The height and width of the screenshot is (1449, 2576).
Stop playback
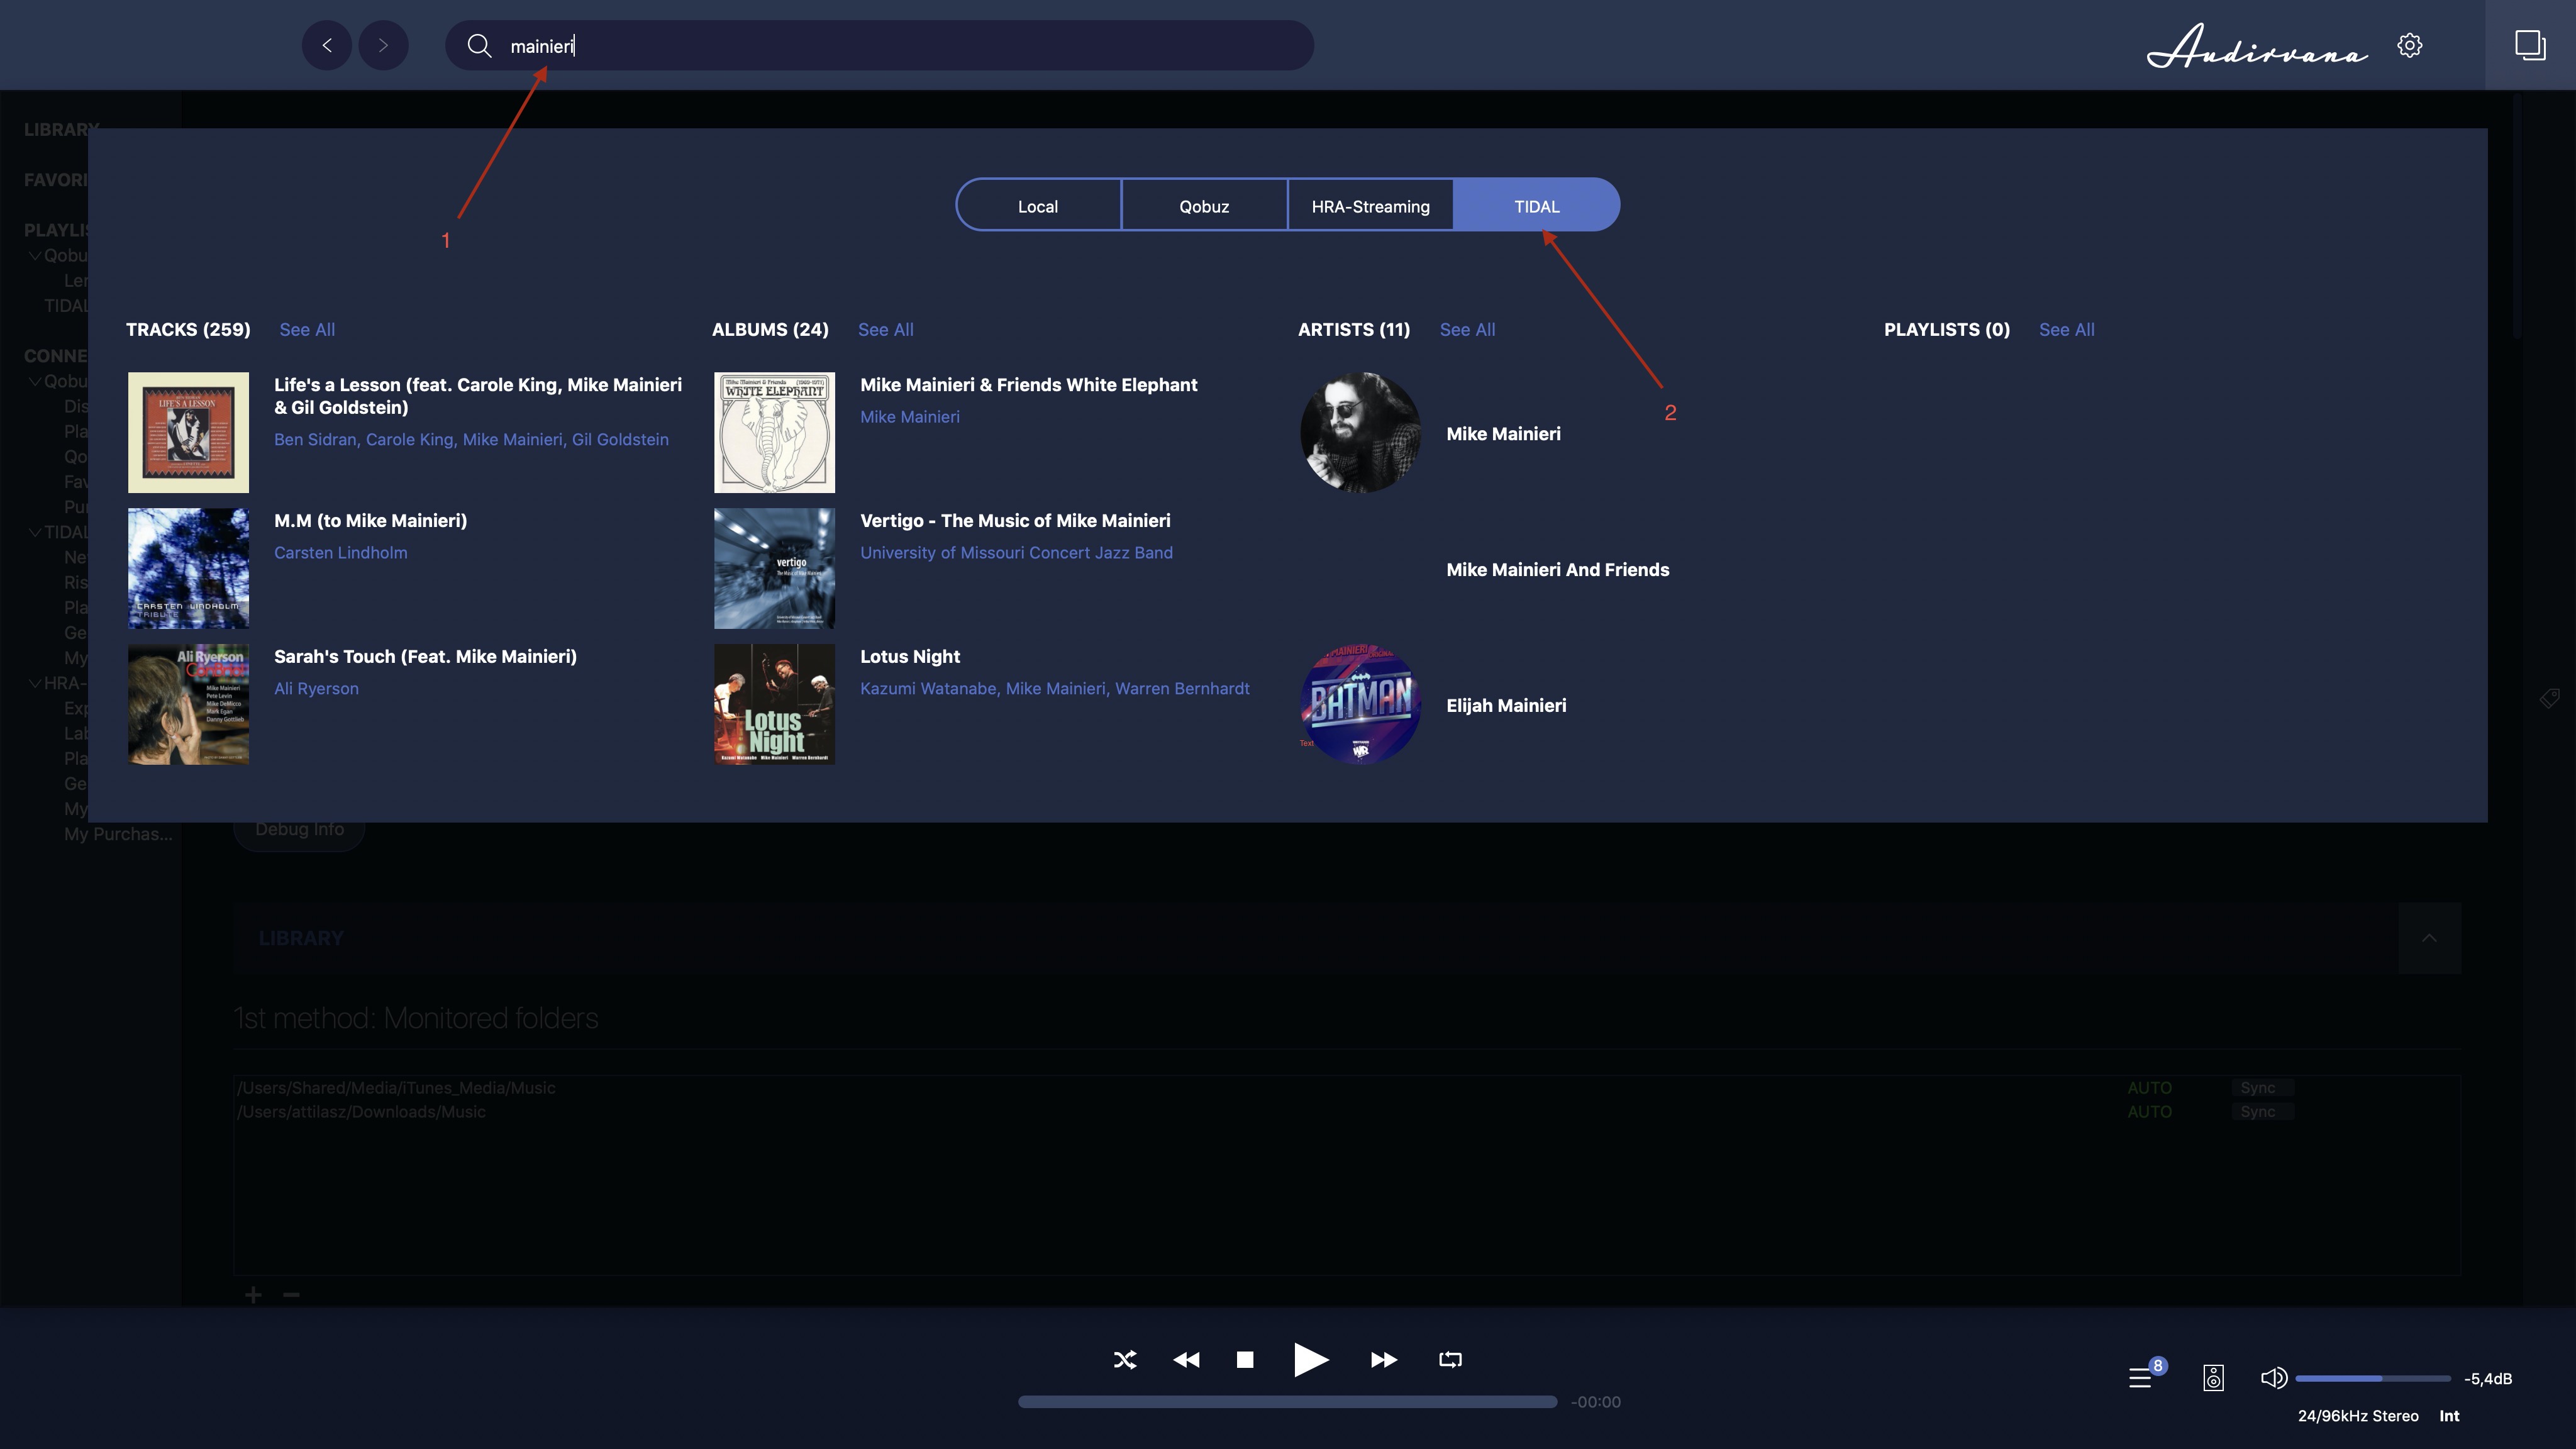pos(1245,1360)
